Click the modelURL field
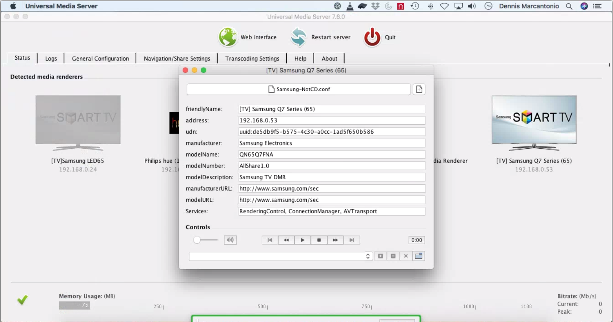613x322 pixels. (x=332, y=200)
